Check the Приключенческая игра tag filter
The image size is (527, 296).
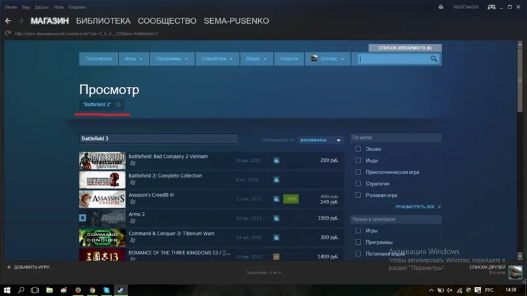pos(358,172)
